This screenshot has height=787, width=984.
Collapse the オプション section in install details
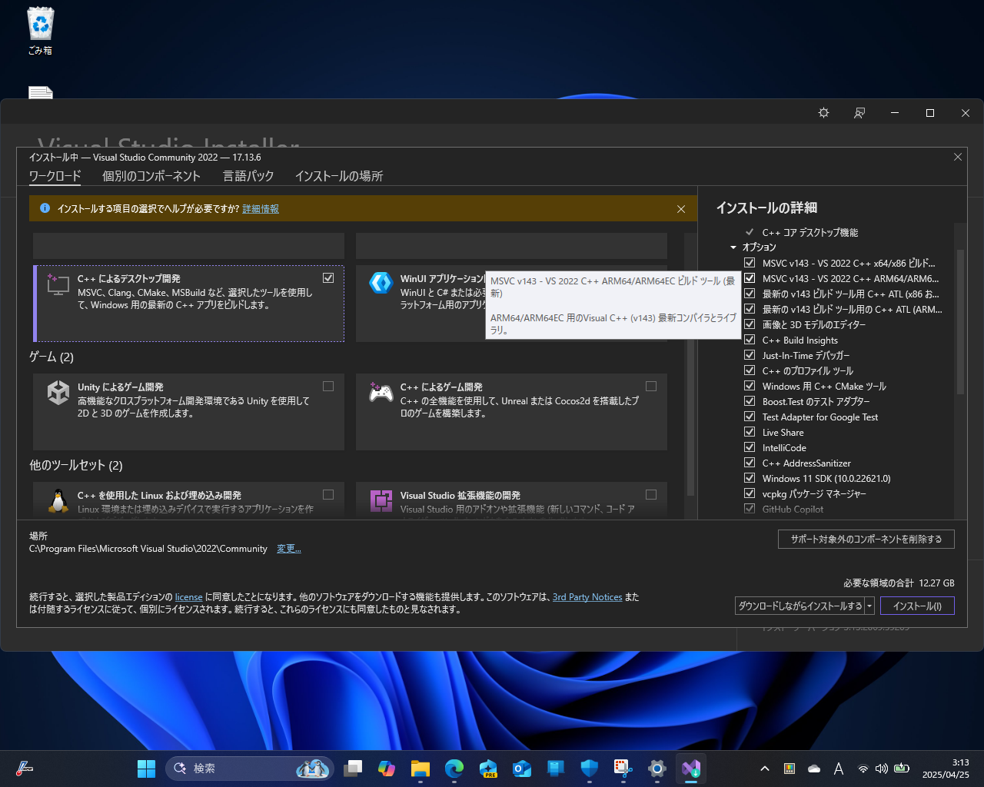[733, 247]
